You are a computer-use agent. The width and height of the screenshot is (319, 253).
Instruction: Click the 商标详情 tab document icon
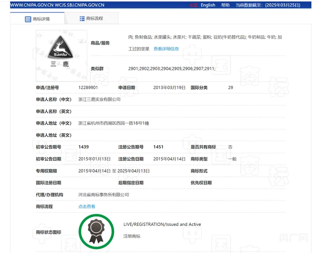coord(28,19)
